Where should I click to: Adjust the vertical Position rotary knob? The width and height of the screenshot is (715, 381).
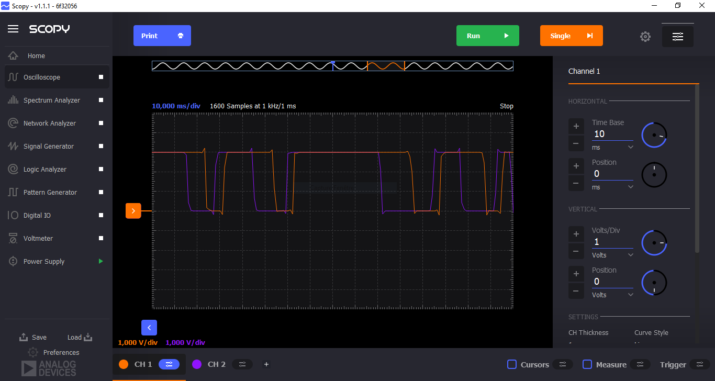pos(654,283)
